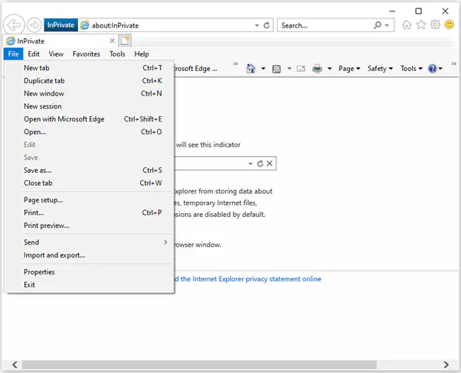Click the Internet Explorer page icon in address bar
Screen dimensions: 461x373
[85, 25]
